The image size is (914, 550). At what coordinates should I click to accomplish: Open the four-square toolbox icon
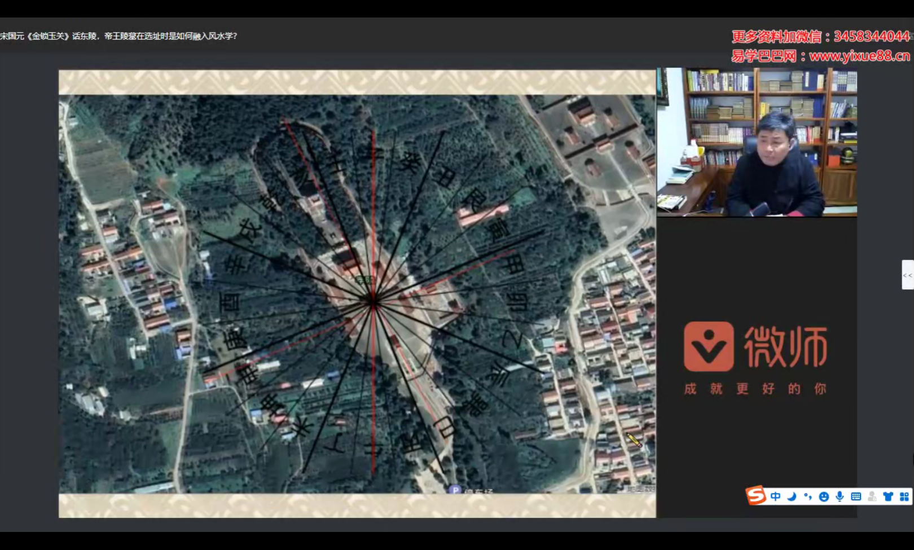[904, 496]
